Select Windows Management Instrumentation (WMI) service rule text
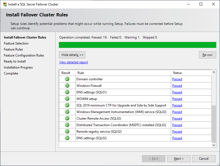This screenshot has height=166, width=220. (121, 112)
